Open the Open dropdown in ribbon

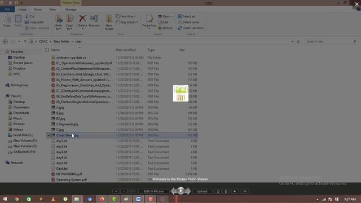[x=166, y=16]
